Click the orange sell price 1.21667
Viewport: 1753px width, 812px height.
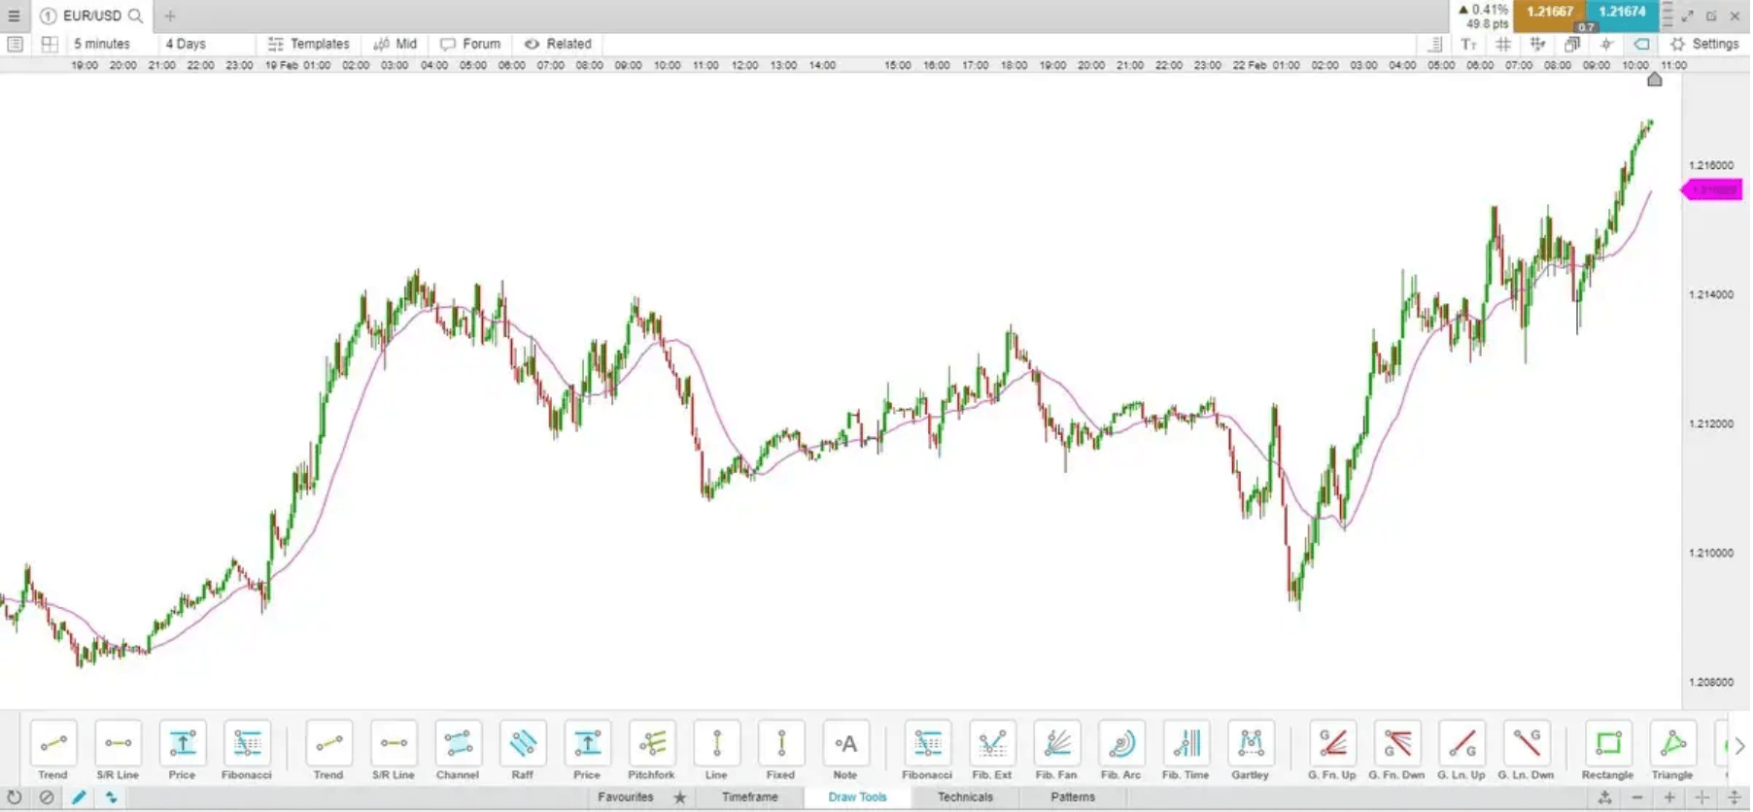[1549, 13]
